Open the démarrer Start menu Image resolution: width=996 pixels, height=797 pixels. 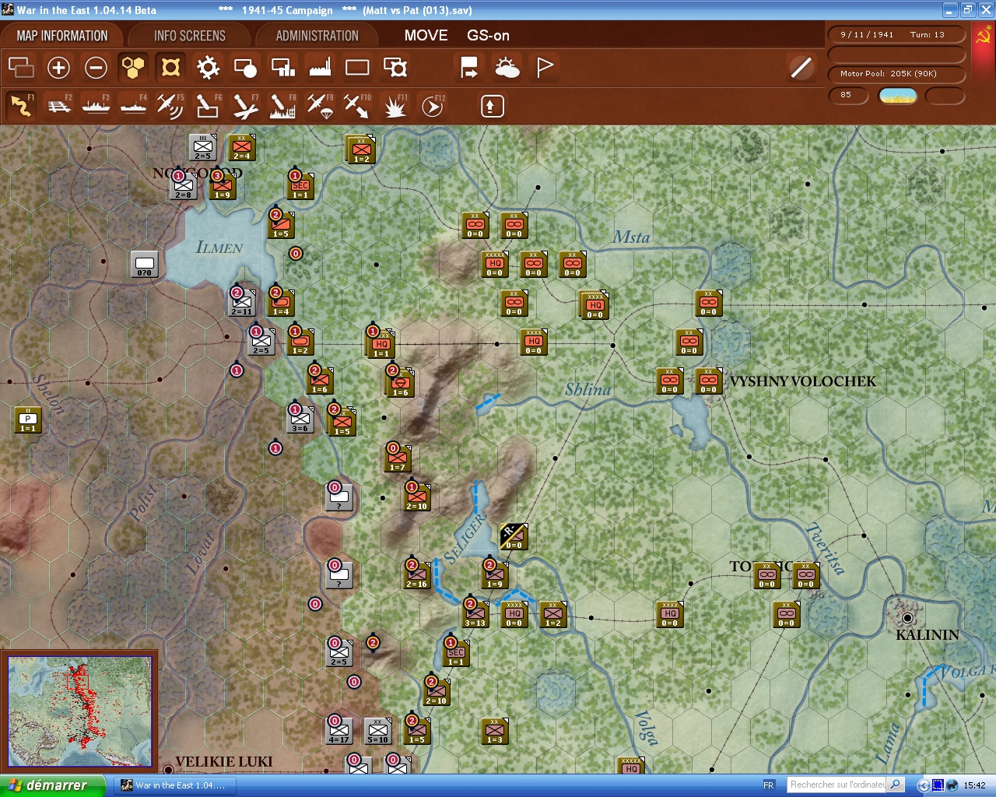(x=52, y=785)
